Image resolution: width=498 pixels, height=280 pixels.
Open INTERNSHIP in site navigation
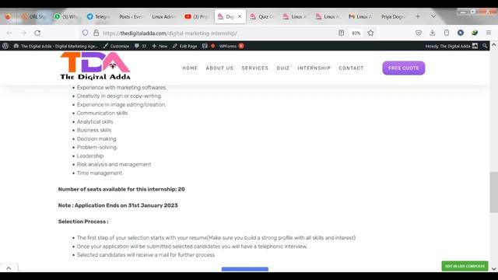click(314, 68)
